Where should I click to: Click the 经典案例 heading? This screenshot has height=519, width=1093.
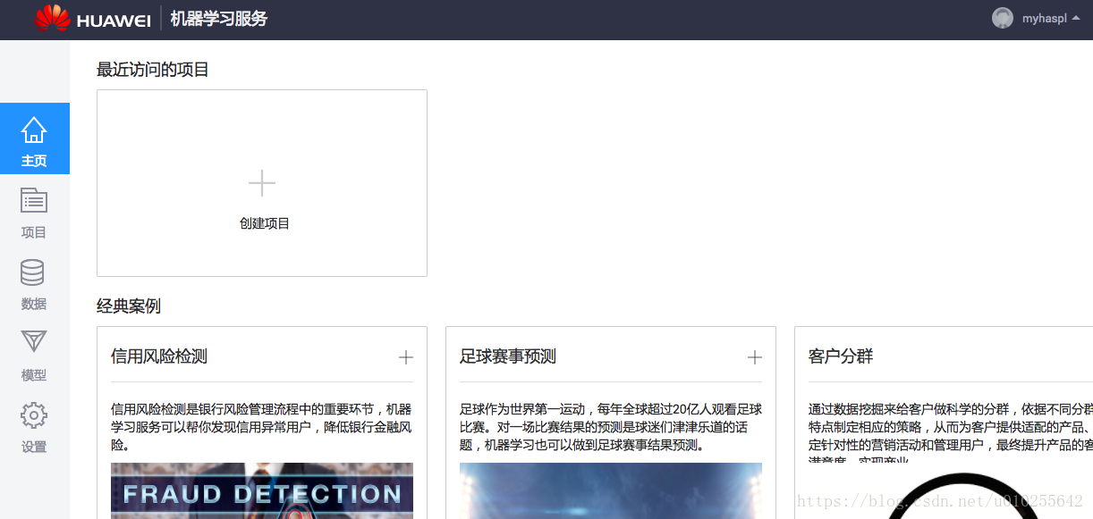tap(129, 306)
